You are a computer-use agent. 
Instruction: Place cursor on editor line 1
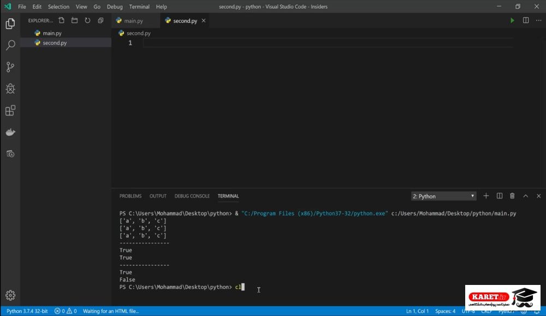[327, 42]
